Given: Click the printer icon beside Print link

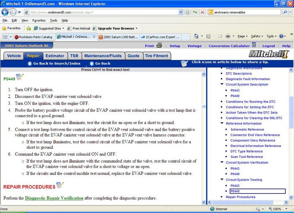Looking at the screenshot, I should pos(159,45).
